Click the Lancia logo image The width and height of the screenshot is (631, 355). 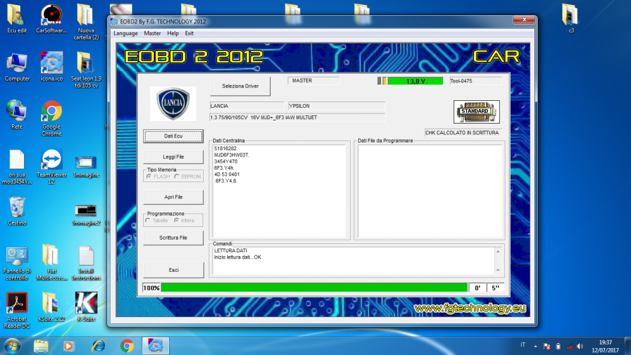pos(173,103)
